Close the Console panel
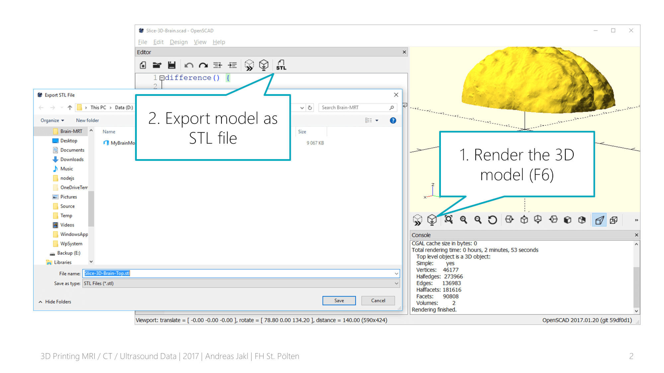664x373 pixels. coord(636,235)
